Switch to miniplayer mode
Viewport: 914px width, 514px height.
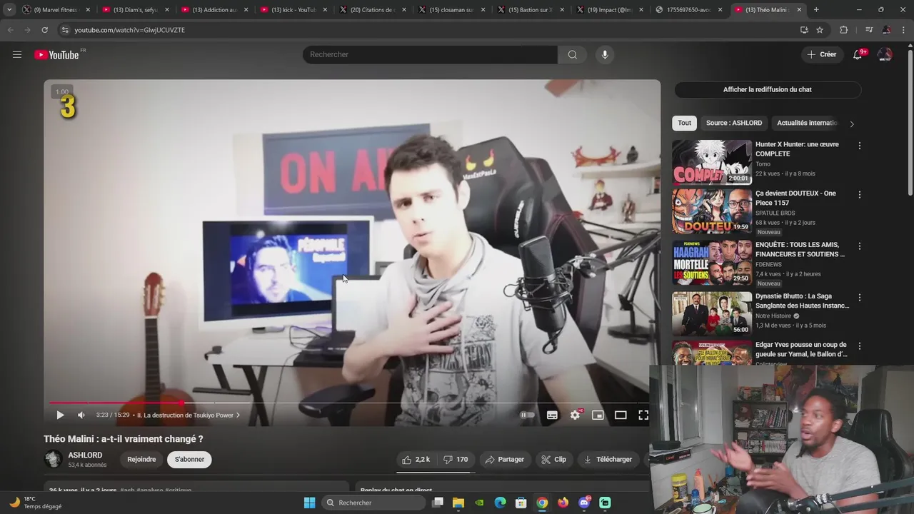point(598,415)
